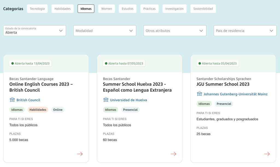Select the Idiomas category
The width and height of the screenshot is (280, 167).
(86, 8)
